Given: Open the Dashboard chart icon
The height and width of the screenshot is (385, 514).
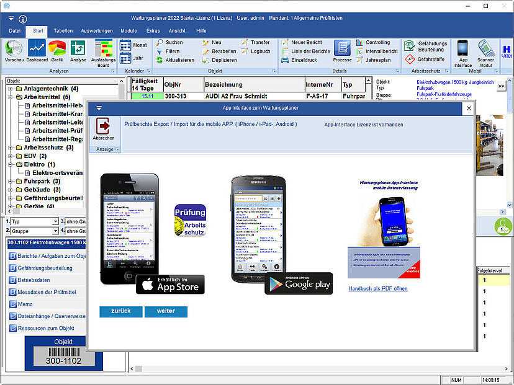Looking at the screenshot, I should [37, 48].
